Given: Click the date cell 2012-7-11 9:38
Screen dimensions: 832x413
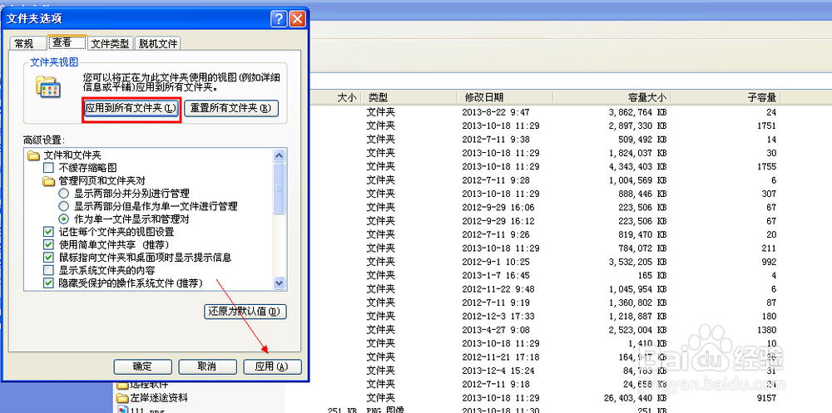Looking at the screenshot, I should [496, 140].
